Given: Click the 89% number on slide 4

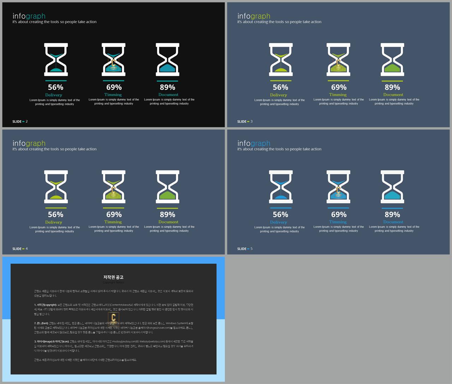Looking at the screenshot, I should [x=167, y=214].
